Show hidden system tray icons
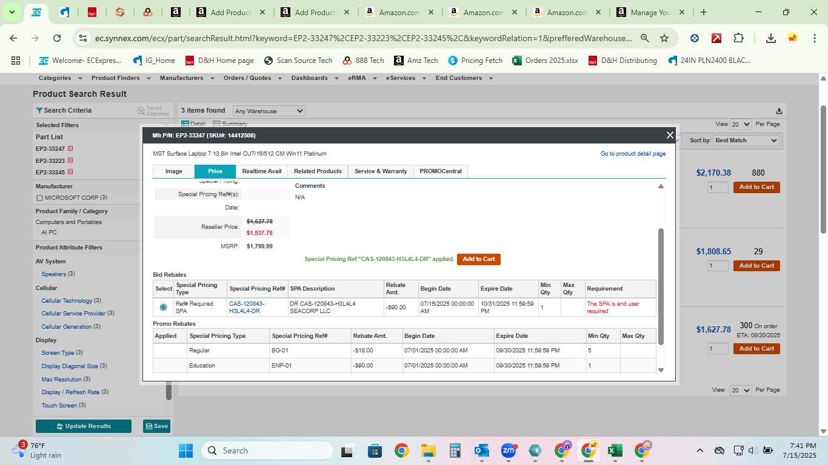Screen dimensions: 828x465 (x=699, y=450)
